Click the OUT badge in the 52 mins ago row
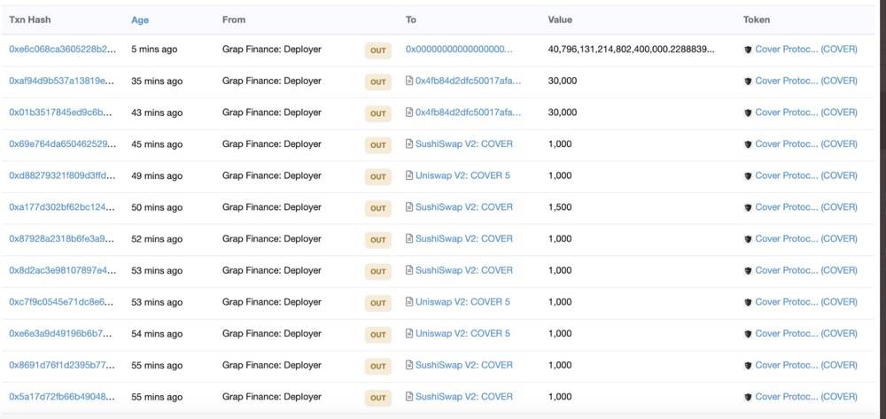Image resolution: width=886 pixels, height=419 pixels. click(x=378, y=240)
